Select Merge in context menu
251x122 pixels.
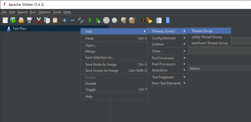click(114, 51)
